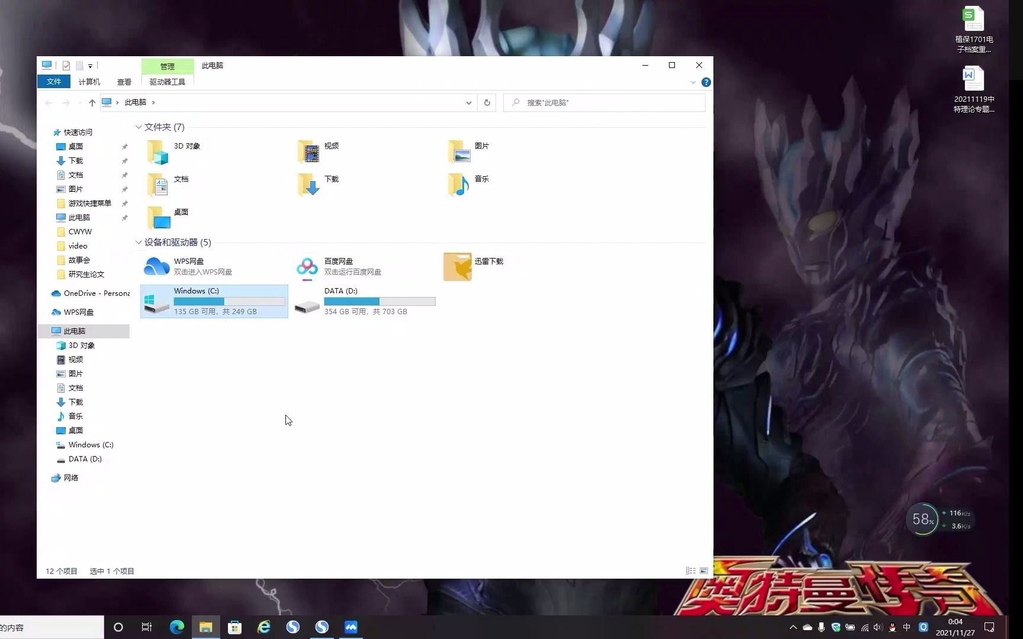
Task: Open the 文件 menu
Action: [54, 82]
